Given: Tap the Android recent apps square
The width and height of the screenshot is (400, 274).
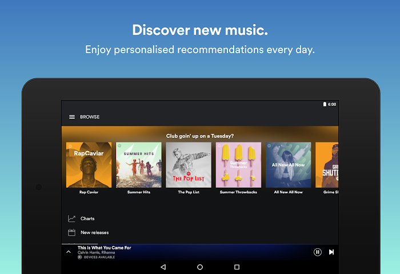Looking at the screenshot, I should (x=237, y=267).
